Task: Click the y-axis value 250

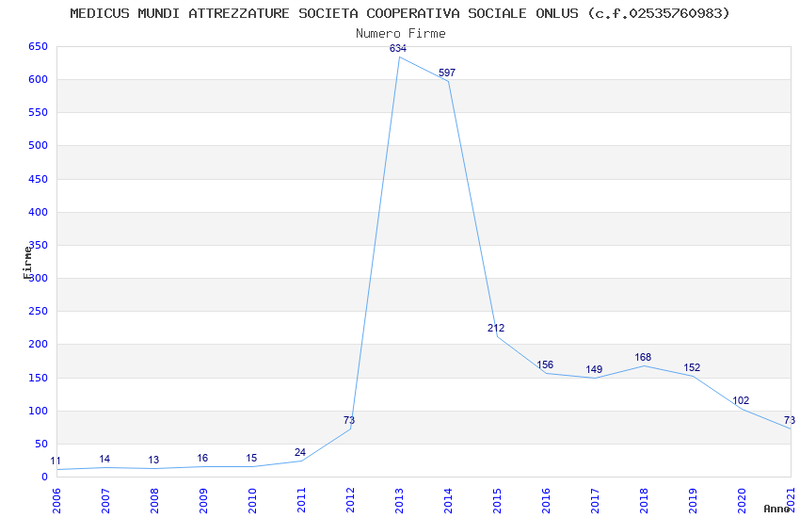Action: [x=38, y=312]
